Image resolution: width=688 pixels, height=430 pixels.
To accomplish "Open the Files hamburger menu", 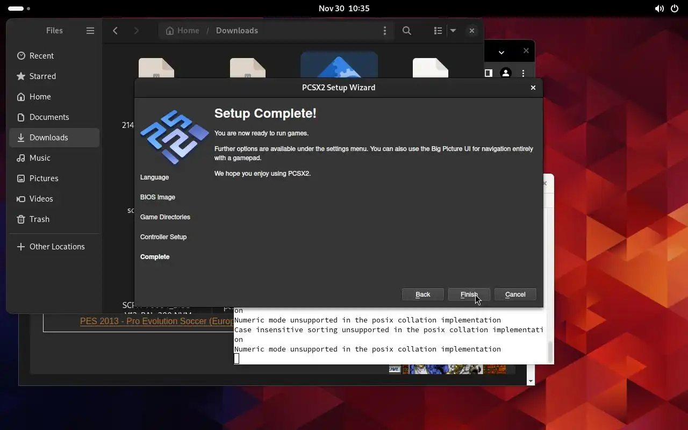I will point(90,31).
